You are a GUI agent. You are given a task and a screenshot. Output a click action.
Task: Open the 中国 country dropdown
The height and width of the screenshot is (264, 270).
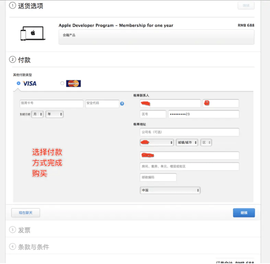[x=170, y=190]
